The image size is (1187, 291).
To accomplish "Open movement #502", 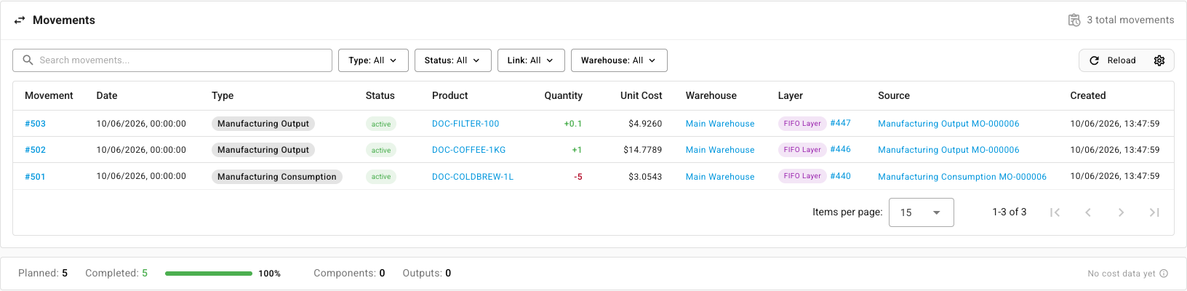I will coord(35,150).
